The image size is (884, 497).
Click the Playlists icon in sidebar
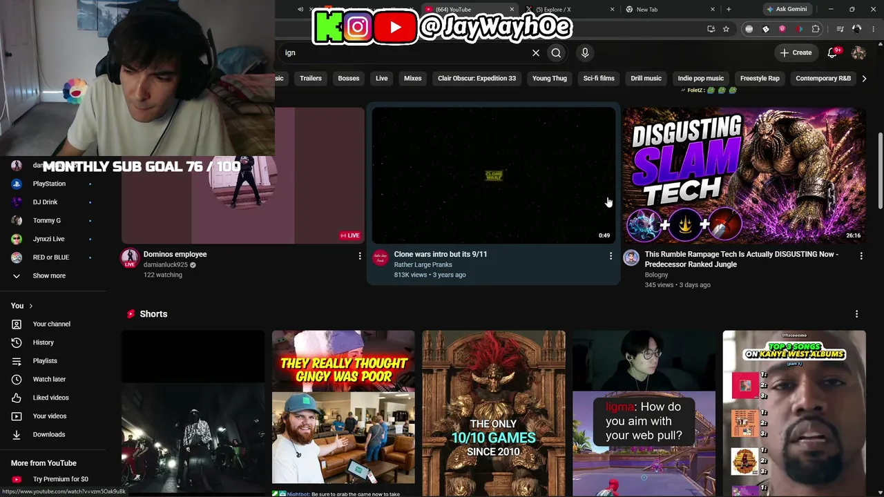coord(17,361)
